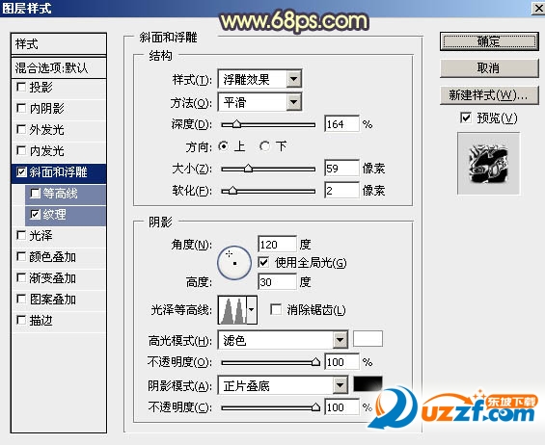The width and height of the screenshot is (545, 445).
Task: Click the 确定 button
Action: pyautogui.click(x=489, y=41)
